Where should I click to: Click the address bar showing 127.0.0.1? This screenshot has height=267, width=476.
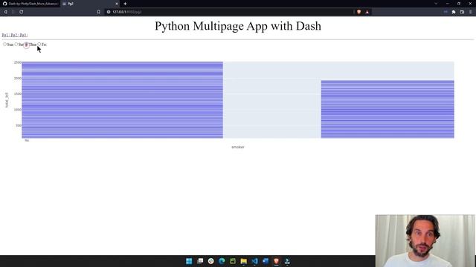[x=229, y=12]
